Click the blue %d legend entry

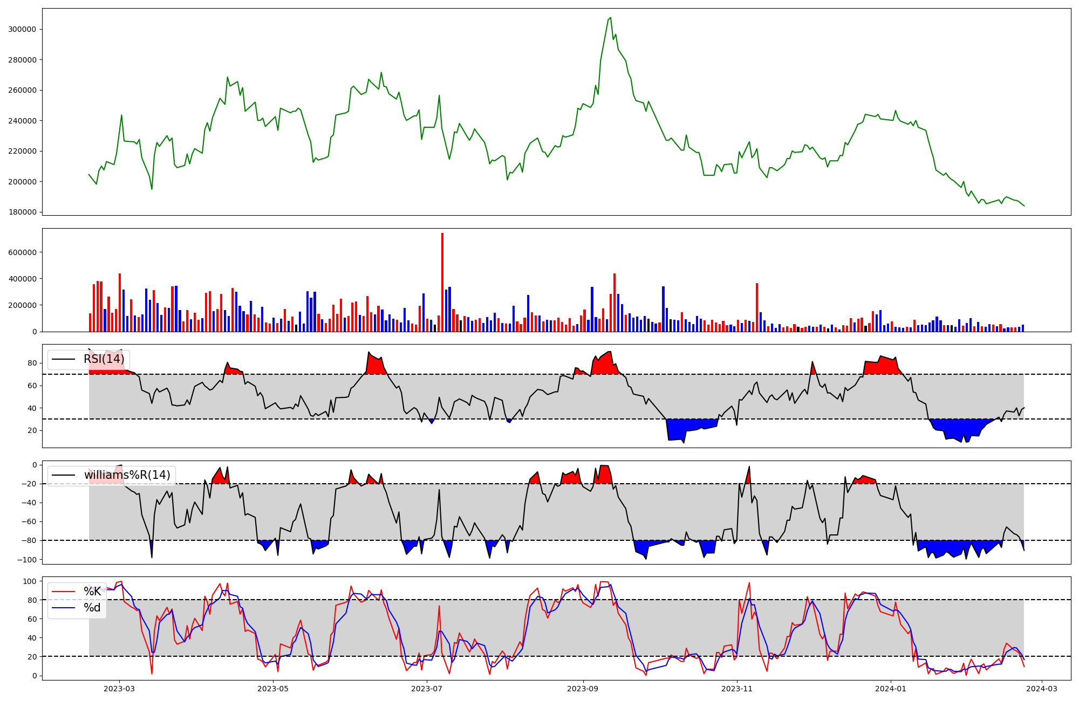click(x=92, y=608)
